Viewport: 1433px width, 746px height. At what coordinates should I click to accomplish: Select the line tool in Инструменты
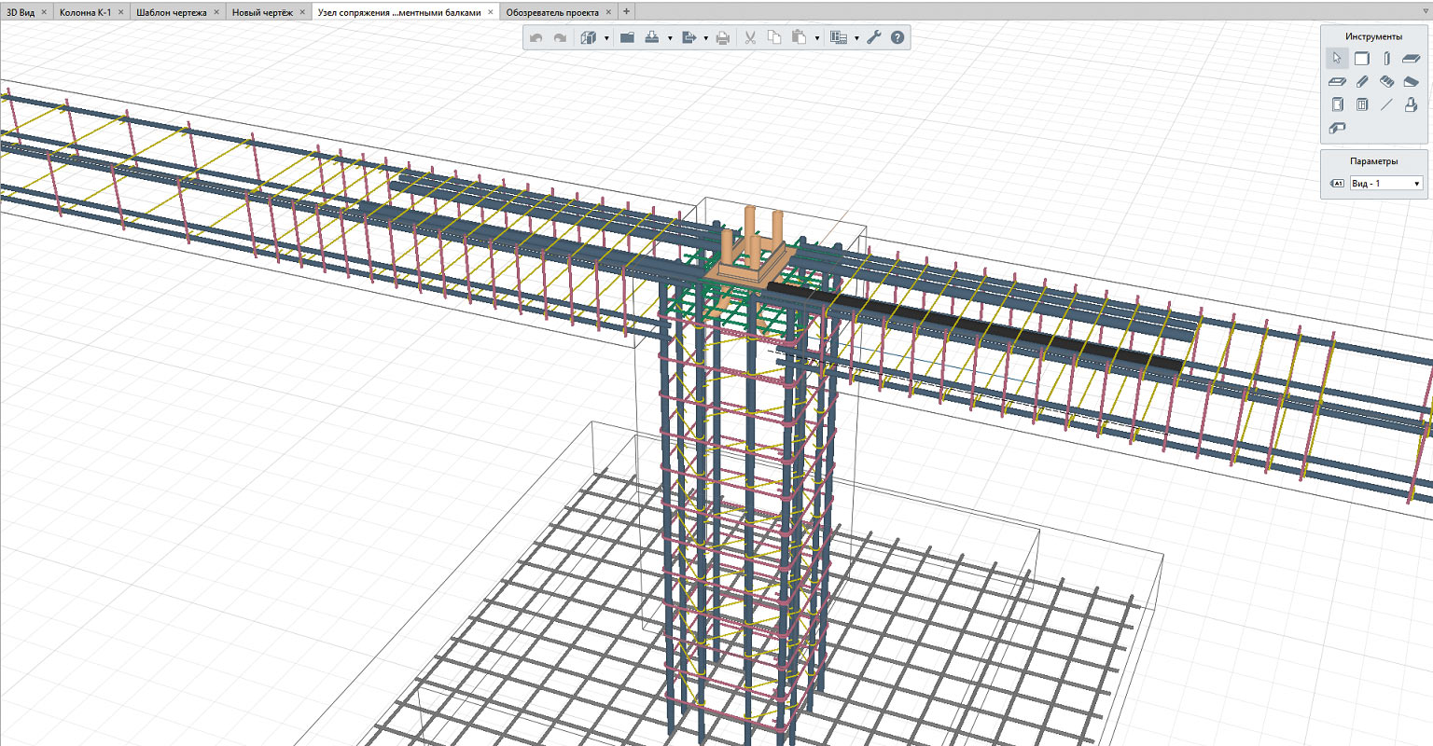pos(1386,104)
